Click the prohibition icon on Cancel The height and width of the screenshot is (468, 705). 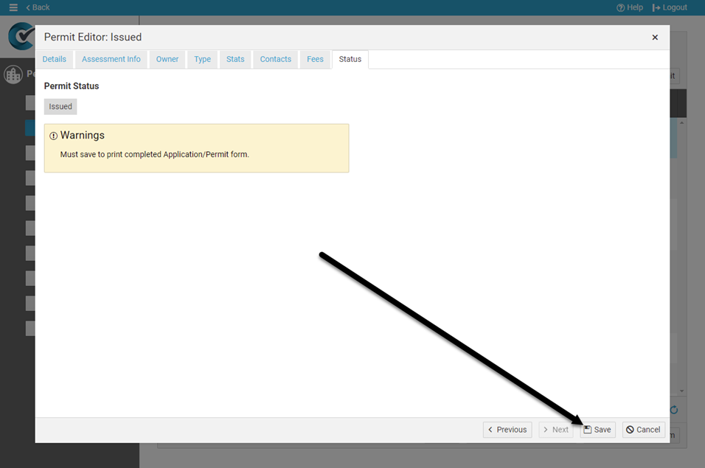pos(631,430)
